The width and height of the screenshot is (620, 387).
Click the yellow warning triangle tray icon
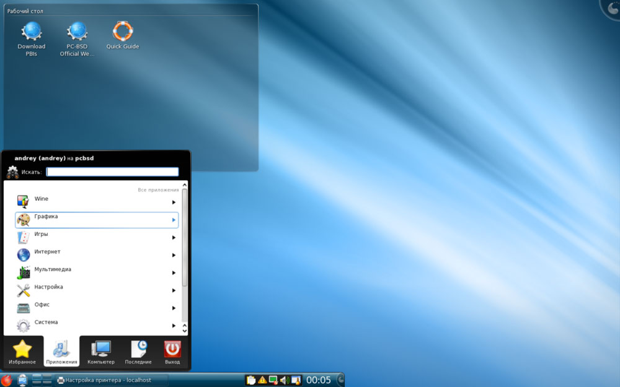(262, 380)
